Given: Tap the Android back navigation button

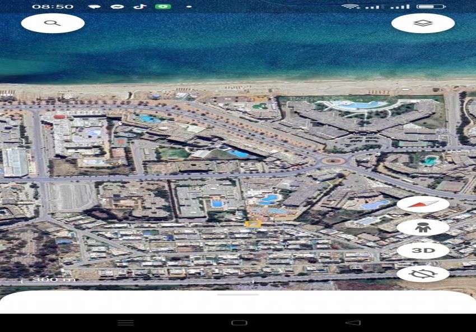Looking at the screenshot, I should (353, 322).
